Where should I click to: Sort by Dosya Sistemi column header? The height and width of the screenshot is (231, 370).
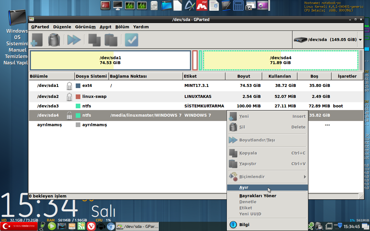tap(92, 76)
